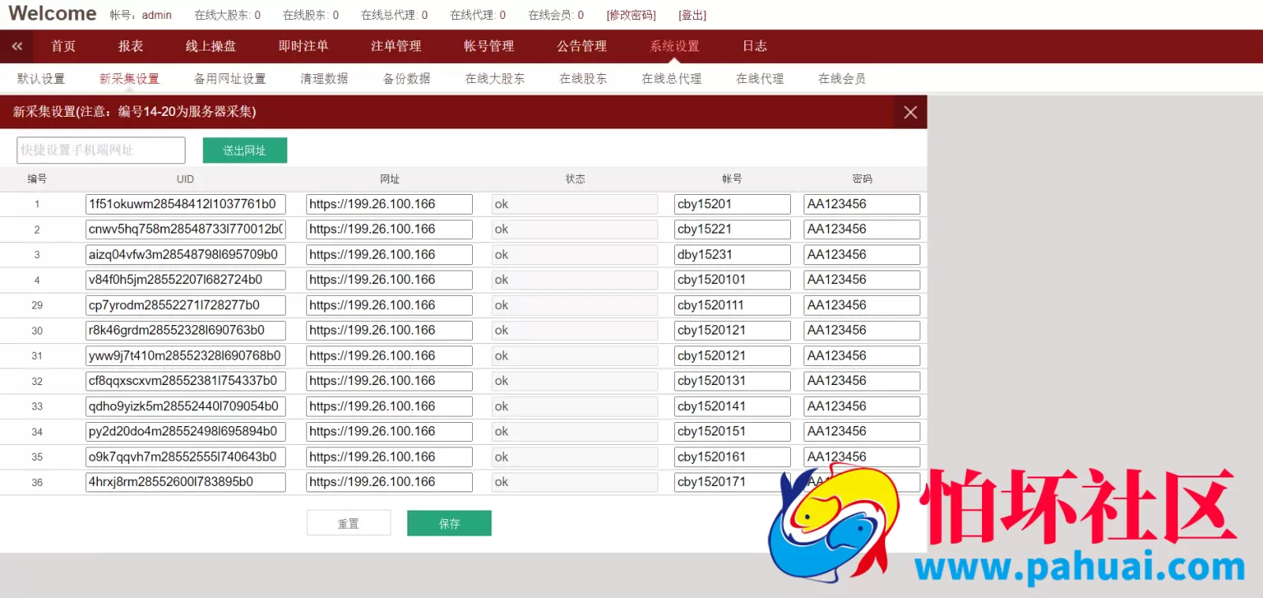The height and width of the screenshot is (598, 1263).
Task: Click 网址 field in row 33
Action: [x=389, y=406]
